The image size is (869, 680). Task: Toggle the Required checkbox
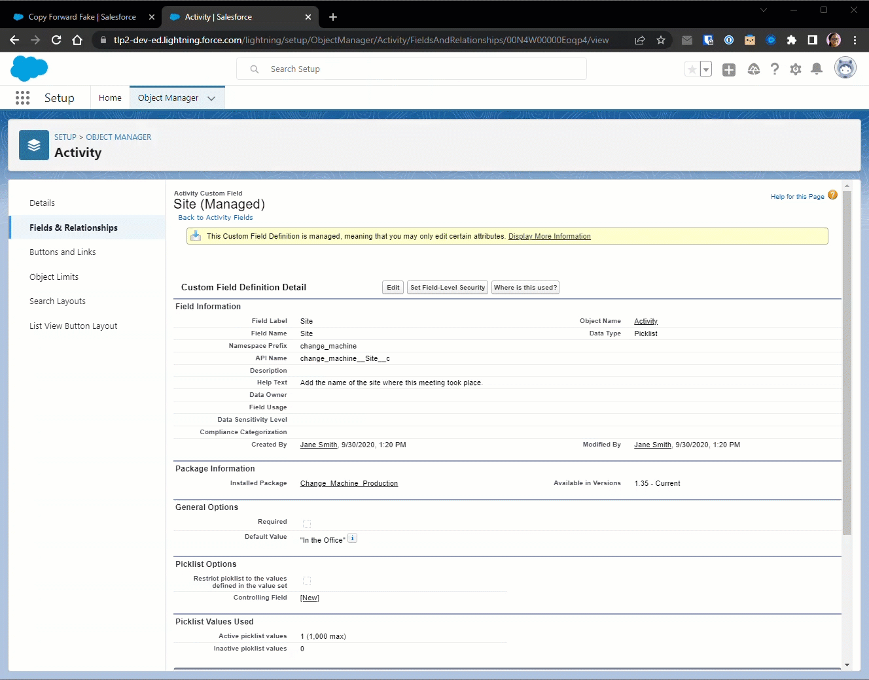coord(307,523)
